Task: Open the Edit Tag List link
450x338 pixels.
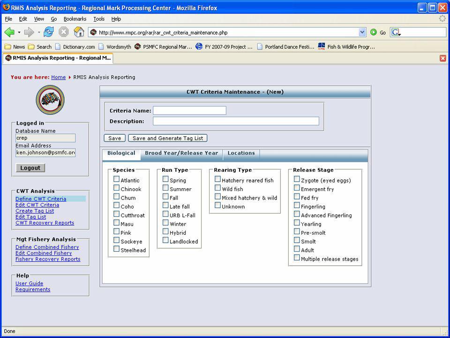Action: coord(31,217)
